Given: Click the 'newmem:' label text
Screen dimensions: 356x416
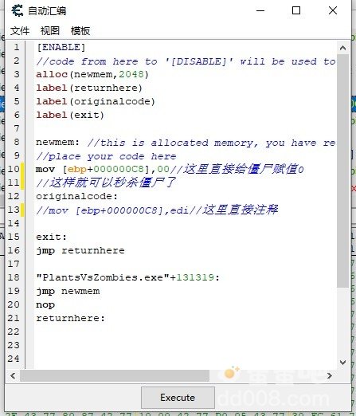Looking at the screenshot, I should tap(57, 142).
